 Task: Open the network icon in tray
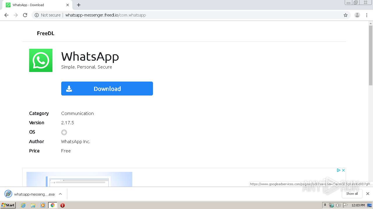pyautogui.click(x=331, y=205)
